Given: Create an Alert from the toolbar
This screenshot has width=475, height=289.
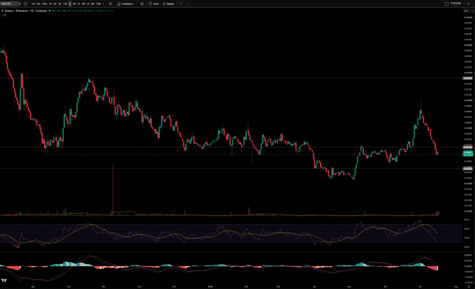Looking at the screenshot, I should [x=154, y=3].
